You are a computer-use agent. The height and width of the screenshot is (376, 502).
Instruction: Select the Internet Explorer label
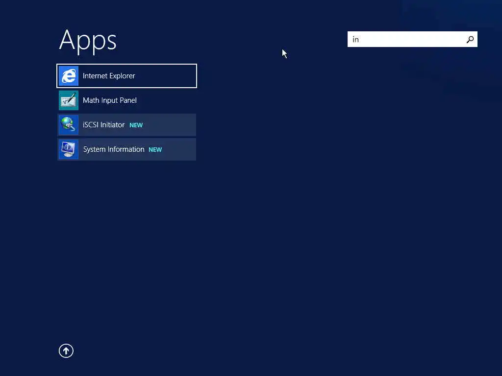point(109,76)
